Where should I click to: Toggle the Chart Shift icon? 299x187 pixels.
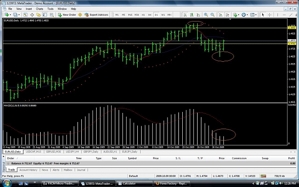pyautogui.click(x=227, y=15)
